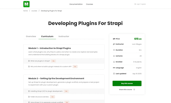This screenshot has height=103, width=171.
Task: Click the page title Developing Plugins For Strapi
Action: [85, 23]
